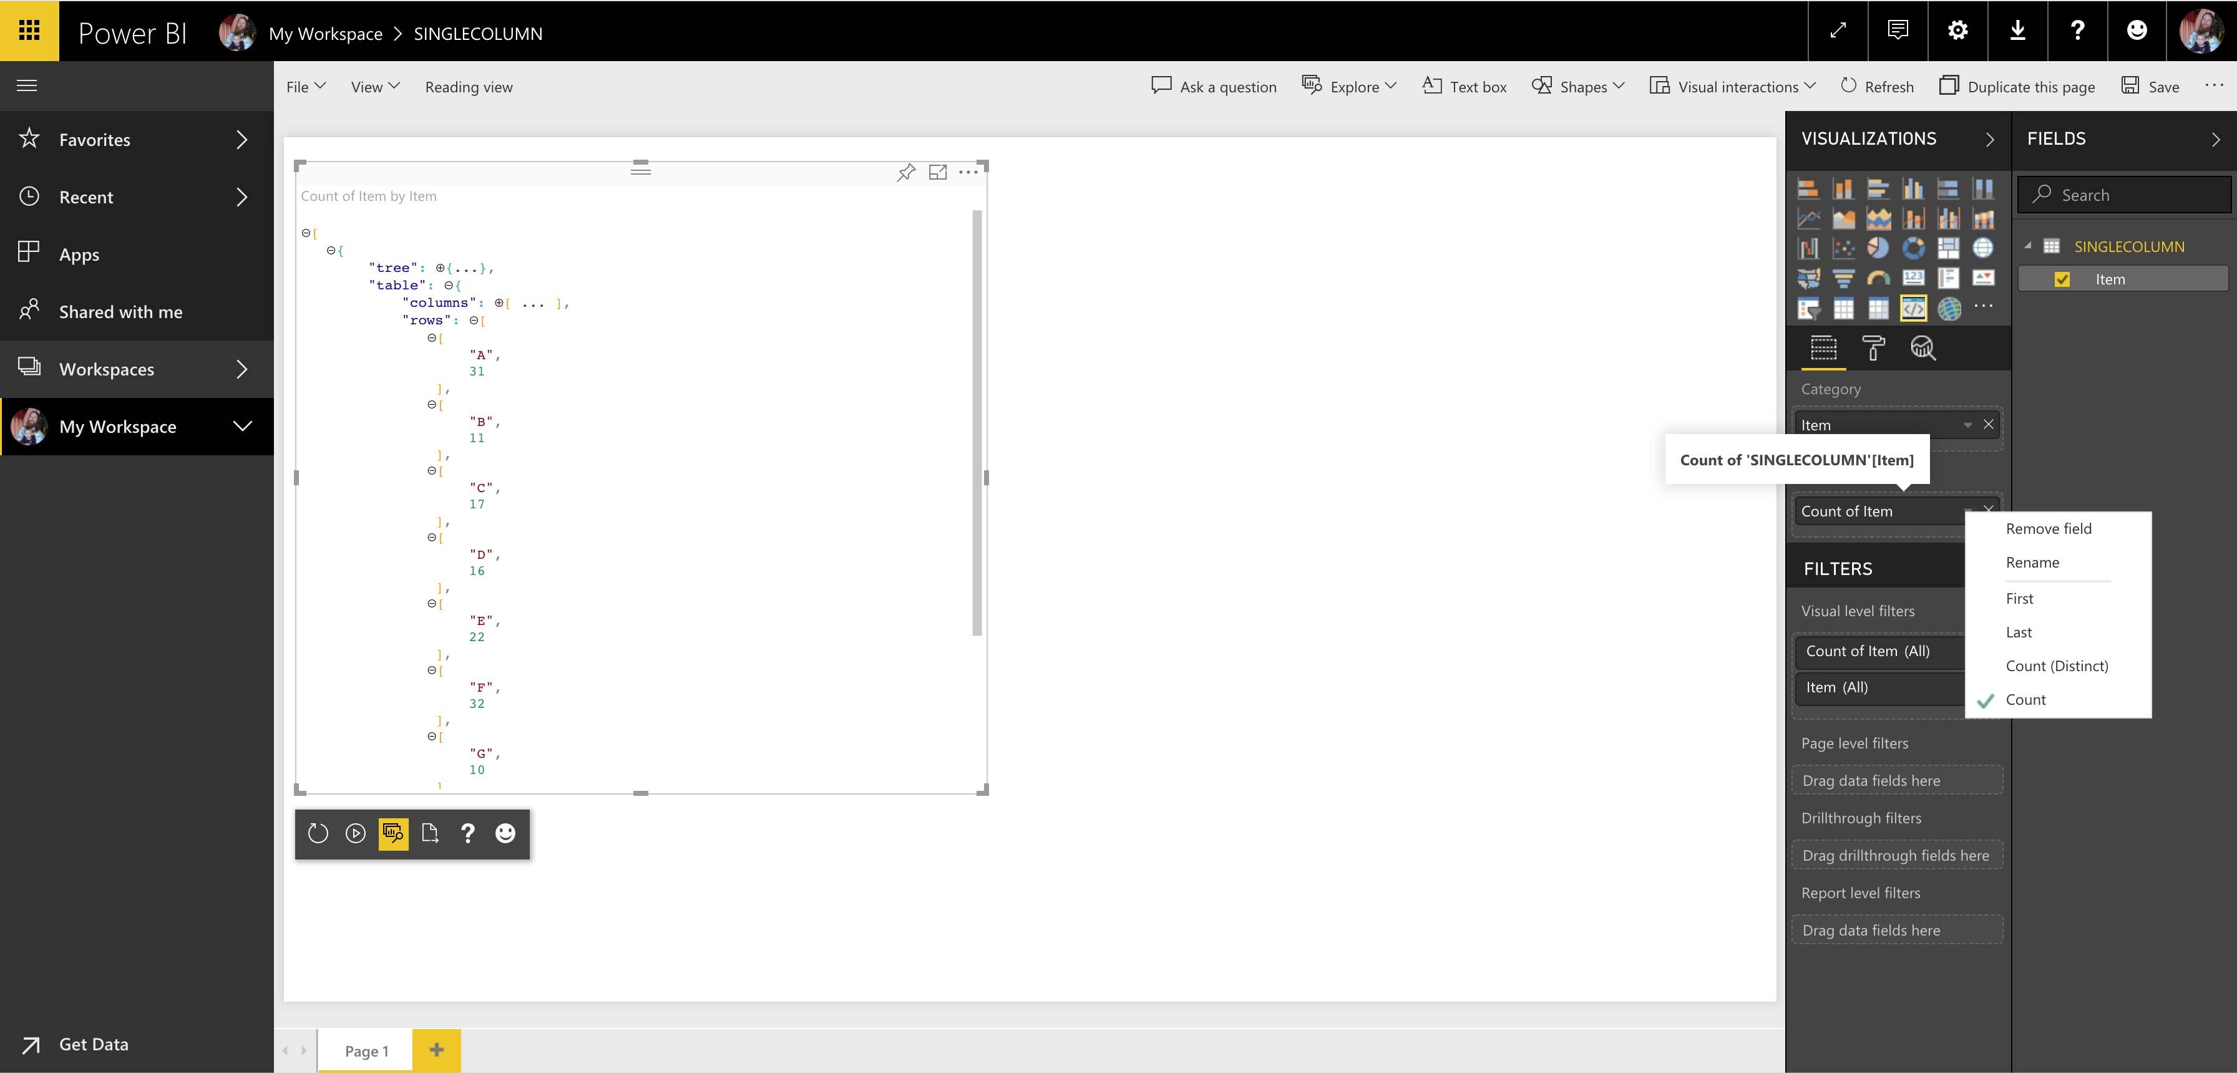The width and height of the screenshot is (2237, 1074).
Task: Switch to the Analytics magnifier tab
Action: coord(1923,348)
